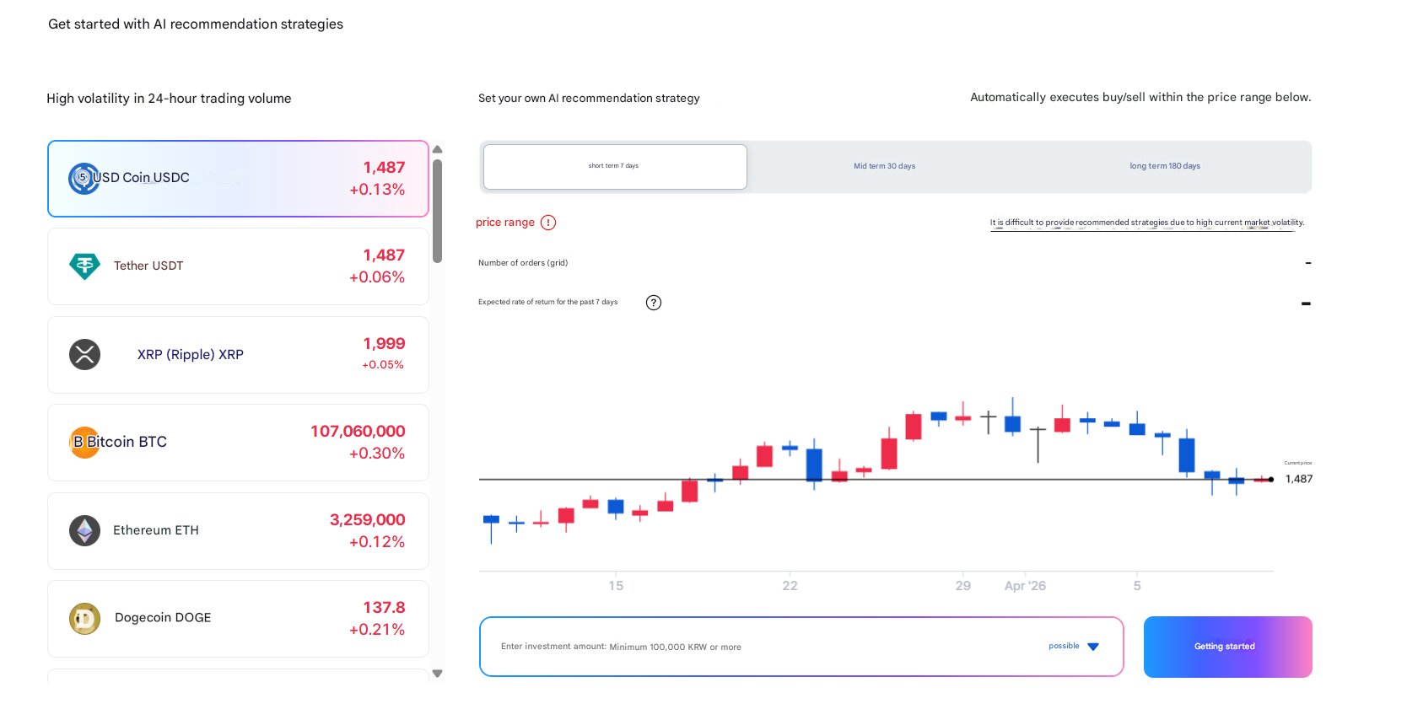Switch to the Mid term 30 days tab

(884, 166)
